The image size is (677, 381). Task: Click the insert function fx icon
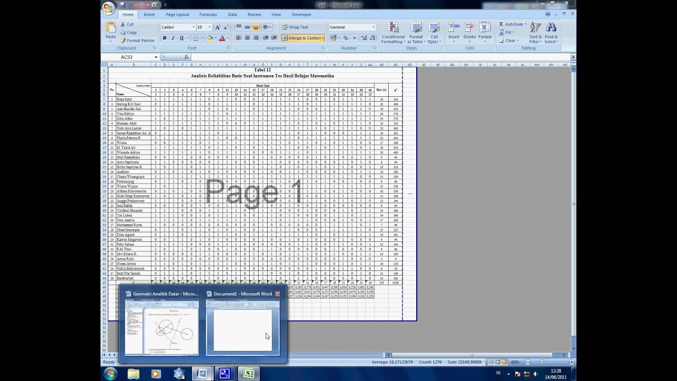click(x=186, y=57)
